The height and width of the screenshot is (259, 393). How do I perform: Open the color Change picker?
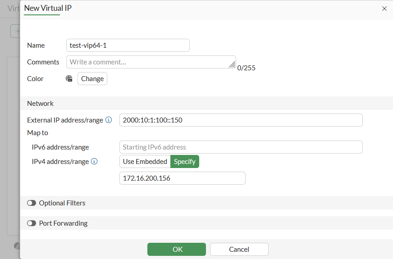coord(92,79)
